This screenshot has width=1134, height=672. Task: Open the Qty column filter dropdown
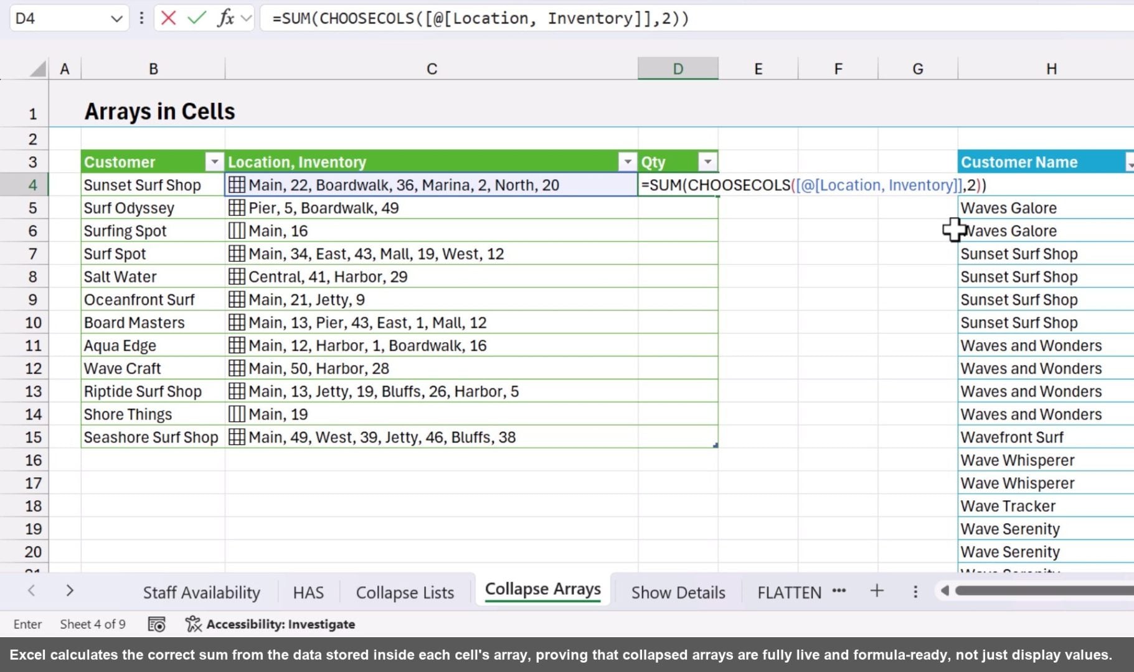pos(707,162)
